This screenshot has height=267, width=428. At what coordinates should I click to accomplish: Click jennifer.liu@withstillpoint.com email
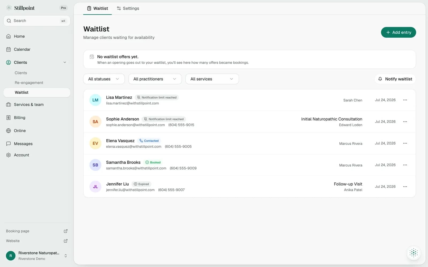tap(130, 190)
